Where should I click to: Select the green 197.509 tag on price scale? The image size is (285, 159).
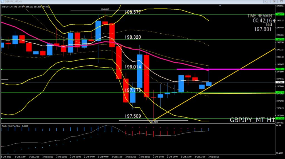(279, 118)
